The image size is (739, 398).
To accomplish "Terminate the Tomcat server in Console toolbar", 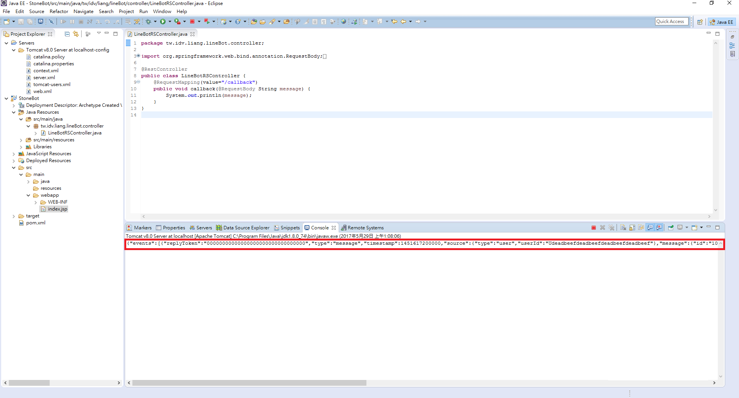I will coord(594,228).
